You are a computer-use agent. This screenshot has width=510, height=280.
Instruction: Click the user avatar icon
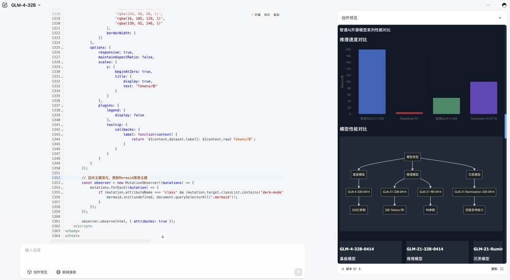(x=504, y=5)
